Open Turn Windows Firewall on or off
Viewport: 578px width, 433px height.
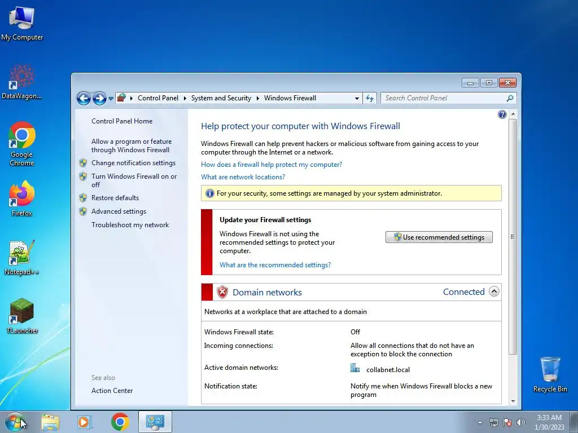coord(134,180)
